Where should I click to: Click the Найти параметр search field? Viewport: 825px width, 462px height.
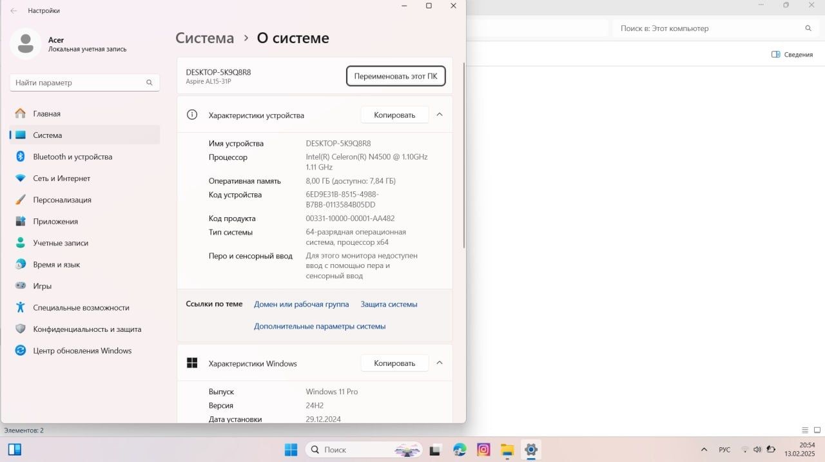[x=84, y=82]
